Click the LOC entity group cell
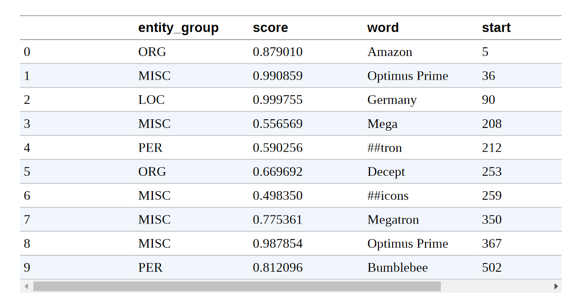This screenshot has width=577, height=305. click(x=152, y=100)
